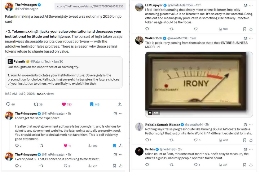This screenshot has width=260, height=172.
Task: Bookmark LLMEnjoyer's reply
Action: pyautogui.click(x=245, y=29)
